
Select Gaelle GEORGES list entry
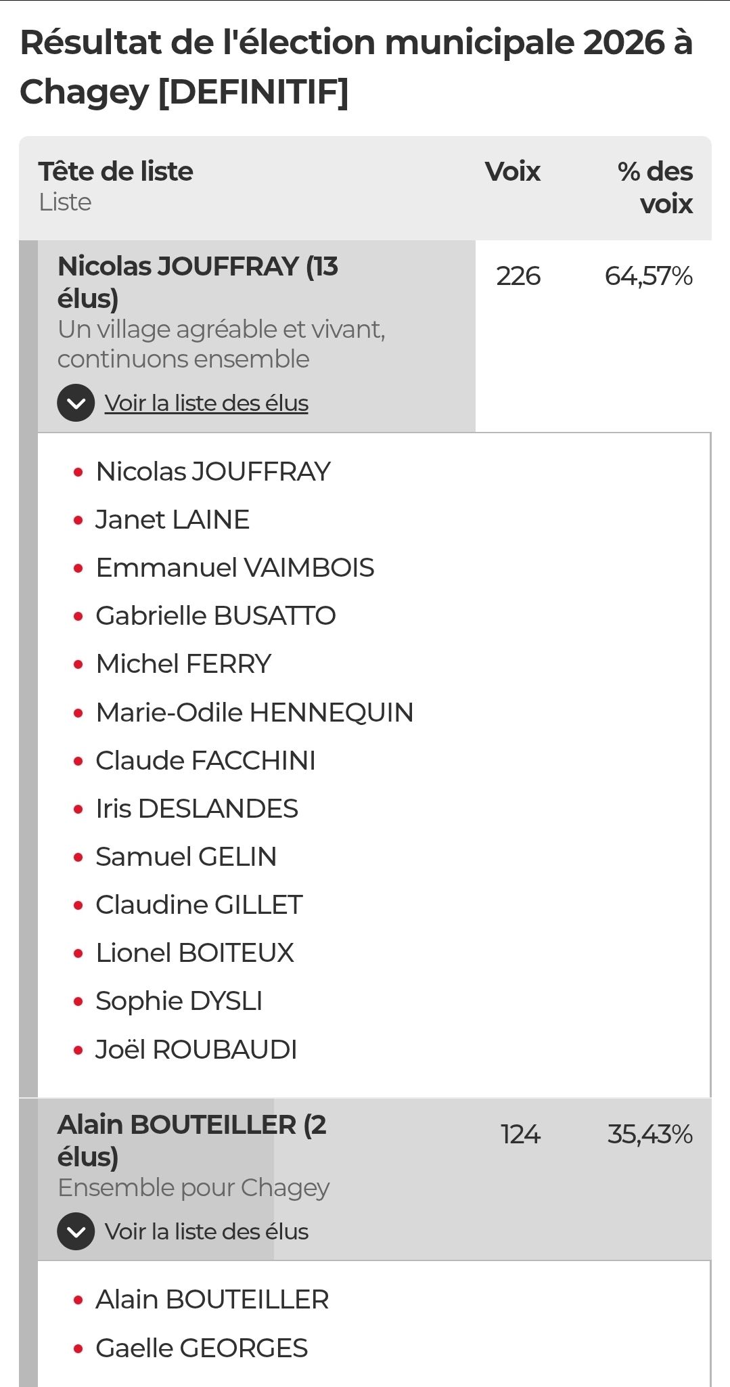coord(202,1348)
